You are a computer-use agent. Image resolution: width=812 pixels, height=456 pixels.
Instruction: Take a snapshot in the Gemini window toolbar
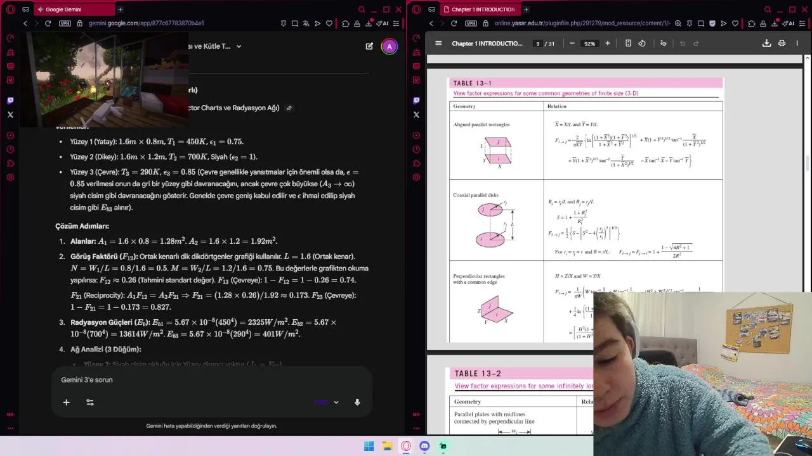(295, 23)
